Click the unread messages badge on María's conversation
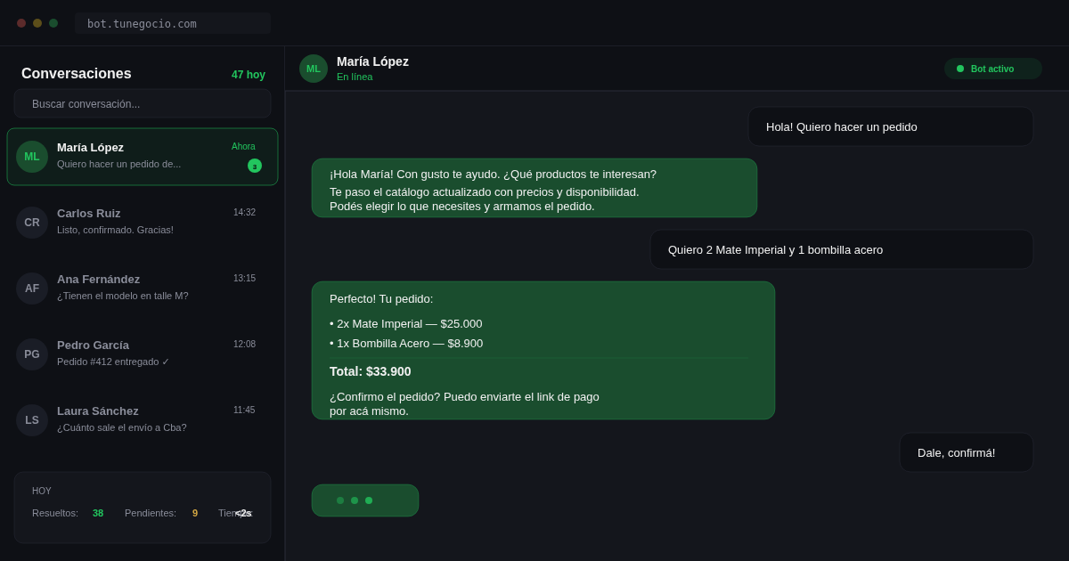 pos(256,166)
